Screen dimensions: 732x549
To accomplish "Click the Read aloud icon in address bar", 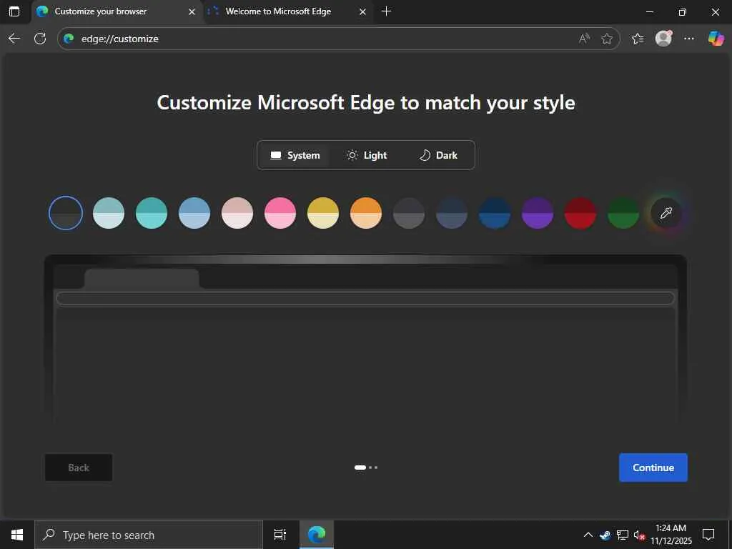I will tap(584, 39).
